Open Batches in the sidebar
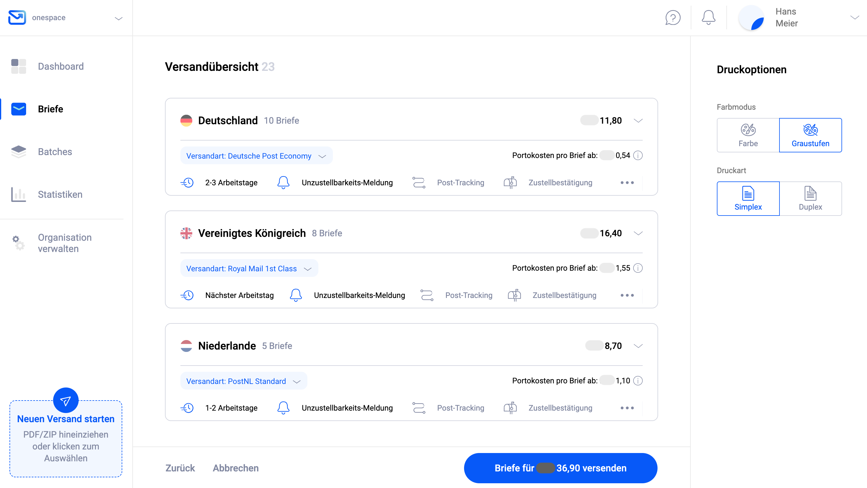867x488 pixels. [55, 152]
